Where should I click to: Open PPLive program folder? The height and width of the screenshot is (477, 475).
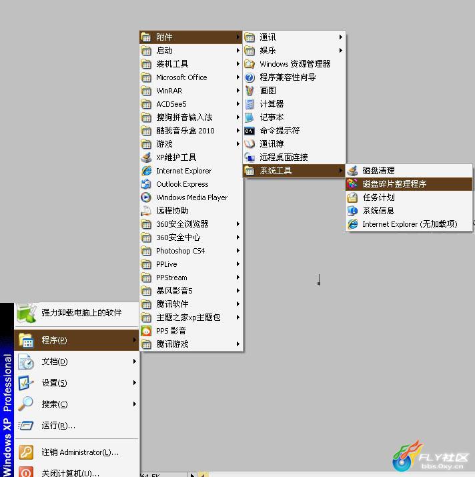191,264
